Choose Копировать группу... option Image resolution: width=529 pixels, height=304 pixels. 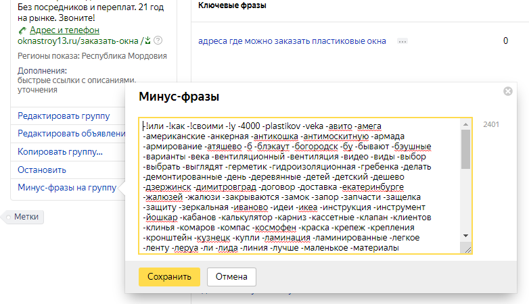60,152
